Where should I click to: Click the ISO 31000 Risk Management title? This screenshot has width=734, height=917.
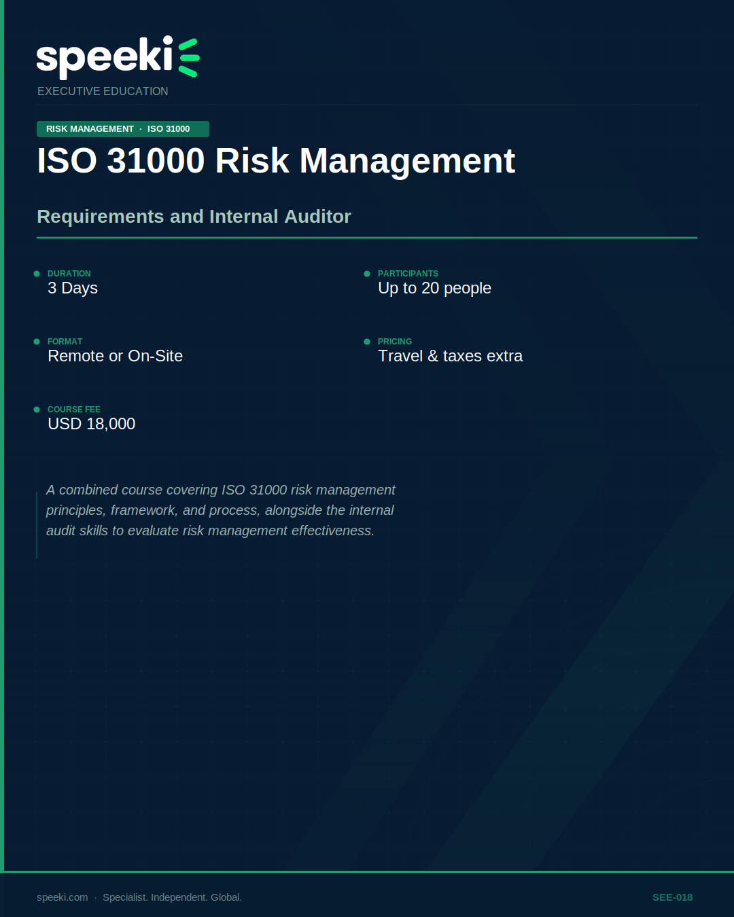[276, 161]
